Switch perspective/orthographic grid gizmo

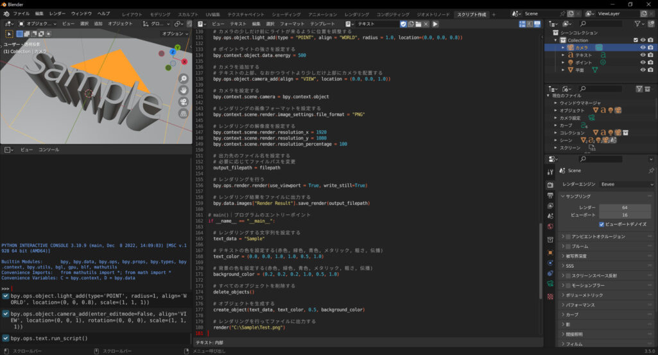click(x=184, y=114)
